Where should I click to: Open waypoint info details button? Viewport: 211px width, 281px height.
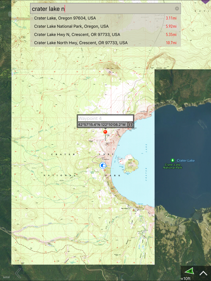[131, 125]
